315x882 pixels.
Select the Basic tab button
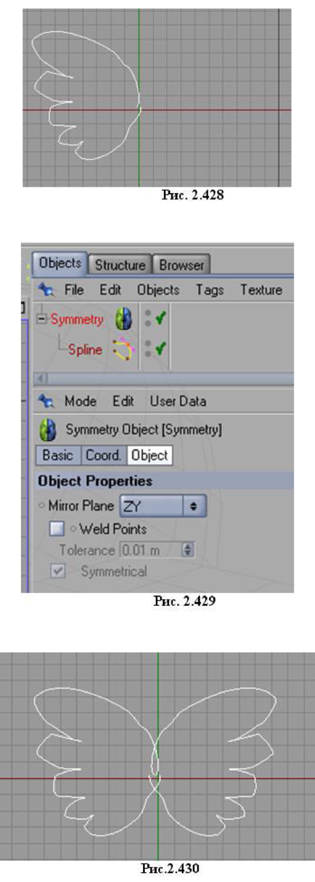tap(58, 455)
